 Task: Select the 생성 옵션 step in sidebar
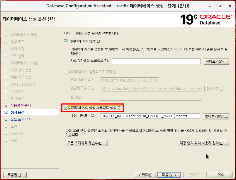[x=18, y=112]
